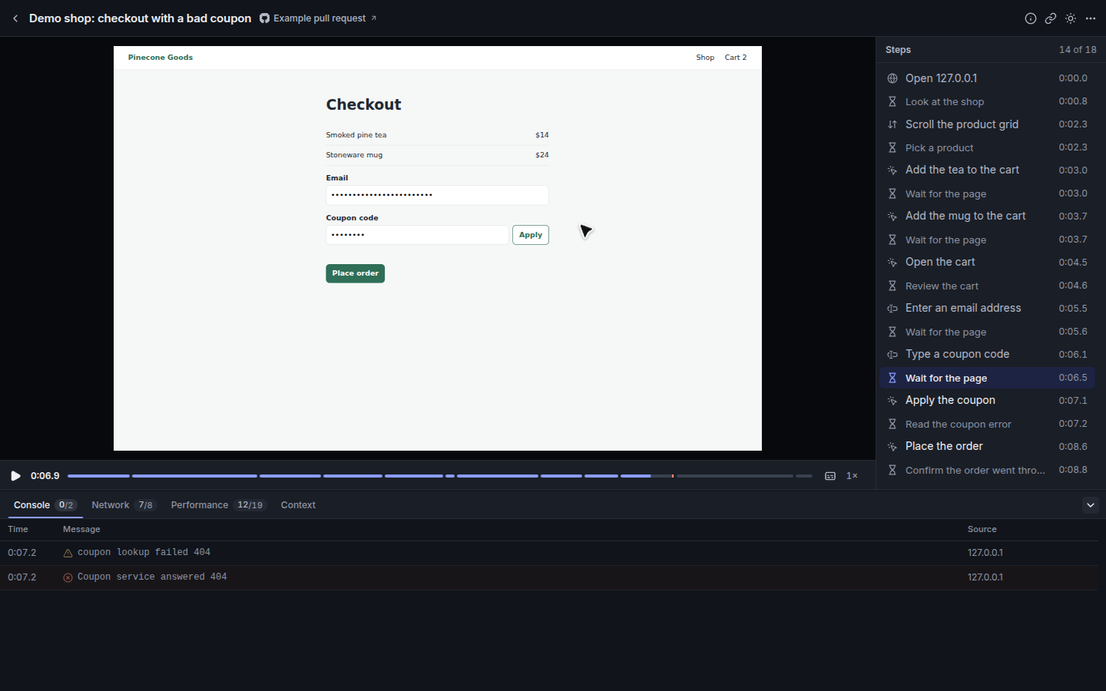Select 'Enter an email address' step

click(987, 309)
